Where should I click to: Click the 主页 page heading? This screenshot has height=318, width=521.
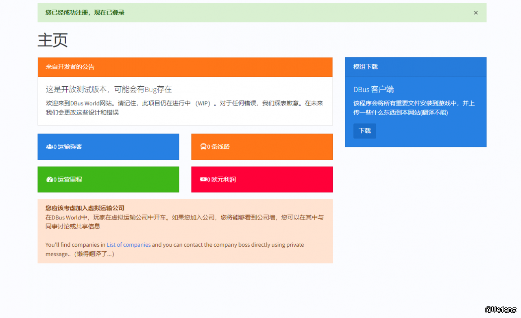coord(52,40)
